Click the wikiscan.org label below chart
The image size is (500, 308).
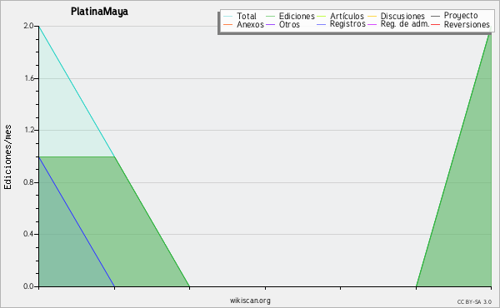click(250, 301)
